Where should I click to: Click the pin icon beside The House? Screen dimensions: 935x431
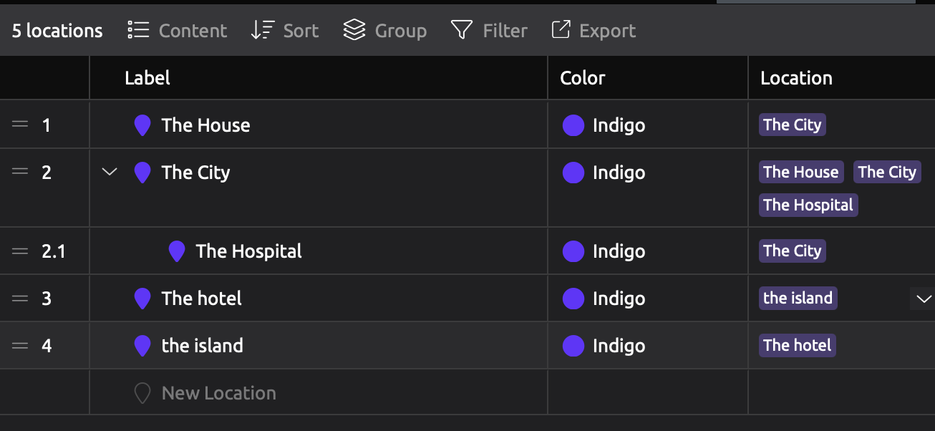[142, 125]
